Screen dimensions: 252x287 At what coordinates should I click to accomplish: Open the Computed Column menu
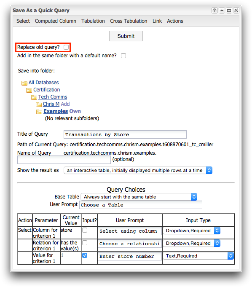[56, 21]
